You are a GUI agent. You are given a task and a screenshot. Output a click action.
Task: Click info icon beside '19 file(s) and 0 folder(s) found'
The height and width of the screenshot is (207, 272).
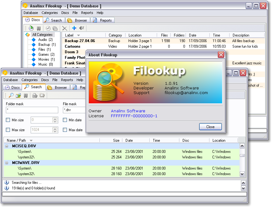(7, 188)
